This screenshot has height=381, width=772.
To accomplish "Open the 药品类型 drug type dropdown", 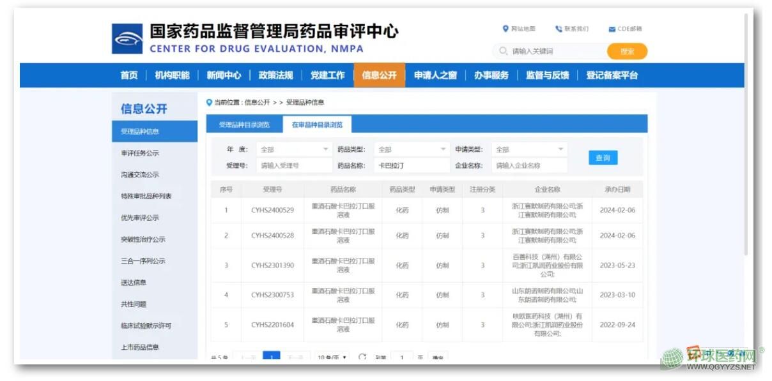I will tap(412, 149).
